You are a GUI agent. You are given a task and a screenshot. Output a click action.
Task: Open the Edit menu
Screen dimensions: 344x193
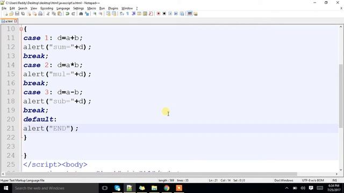coord(12,9)
